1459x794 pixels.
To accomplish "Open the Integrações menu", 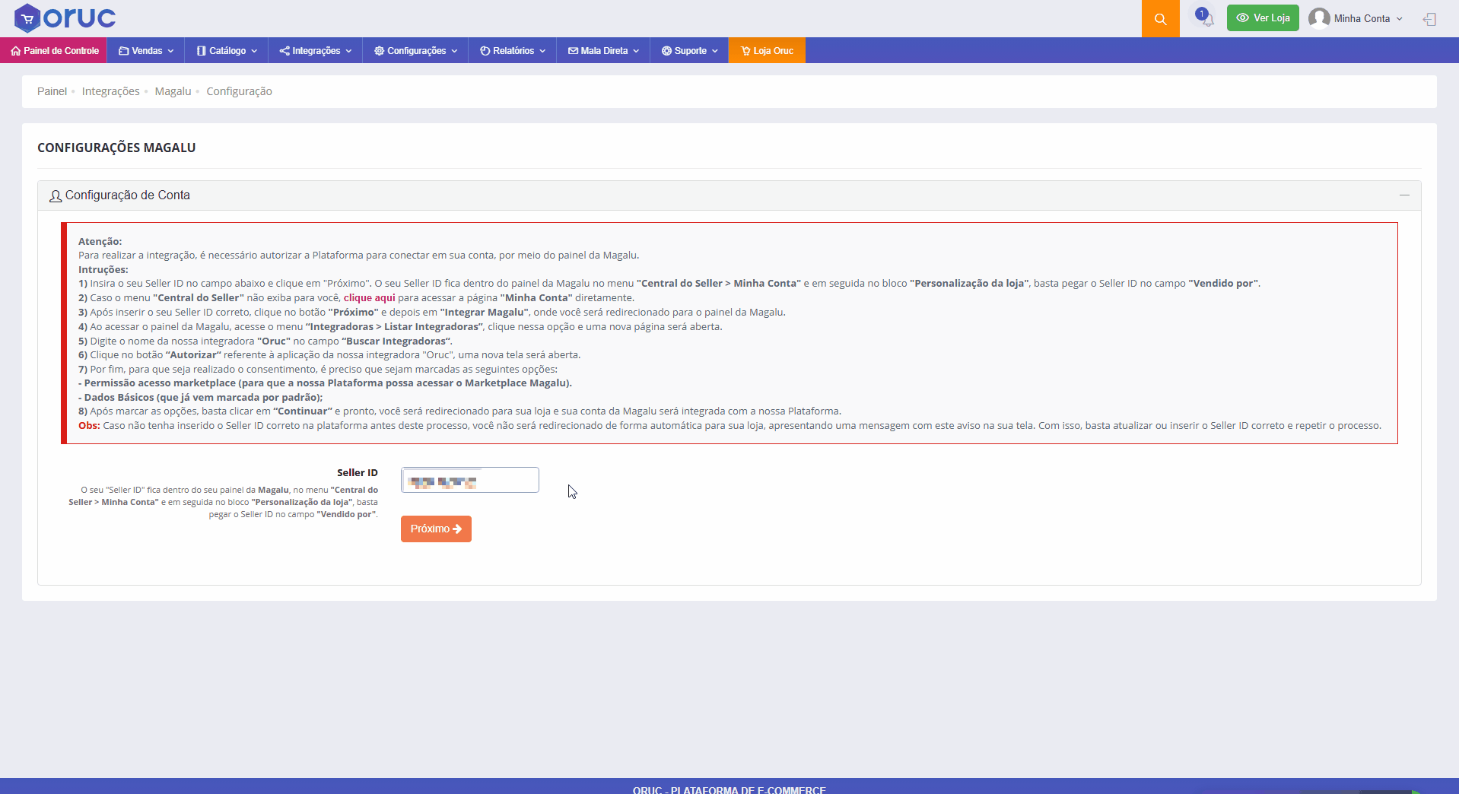I will [x=316, y=51].
